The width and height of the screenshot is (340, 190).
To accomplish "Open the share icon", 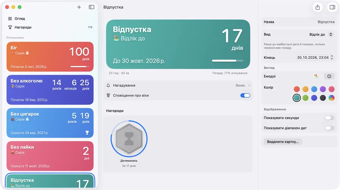I will [x=317, y=7].
